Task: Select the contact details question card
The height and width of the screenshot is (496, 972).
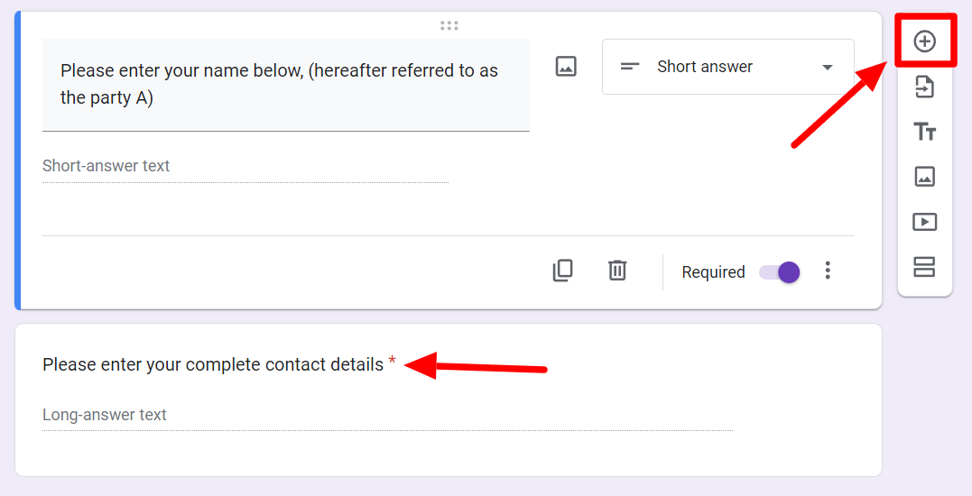Action: [449, 400]
